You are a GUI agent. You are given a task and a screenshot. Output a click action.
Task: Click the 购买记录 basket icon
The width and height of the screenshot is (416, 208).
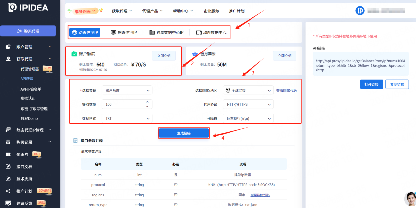8,142
